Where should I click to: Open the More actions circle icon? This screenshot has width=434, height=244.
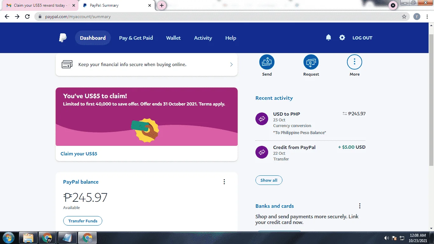click(355, 62)
